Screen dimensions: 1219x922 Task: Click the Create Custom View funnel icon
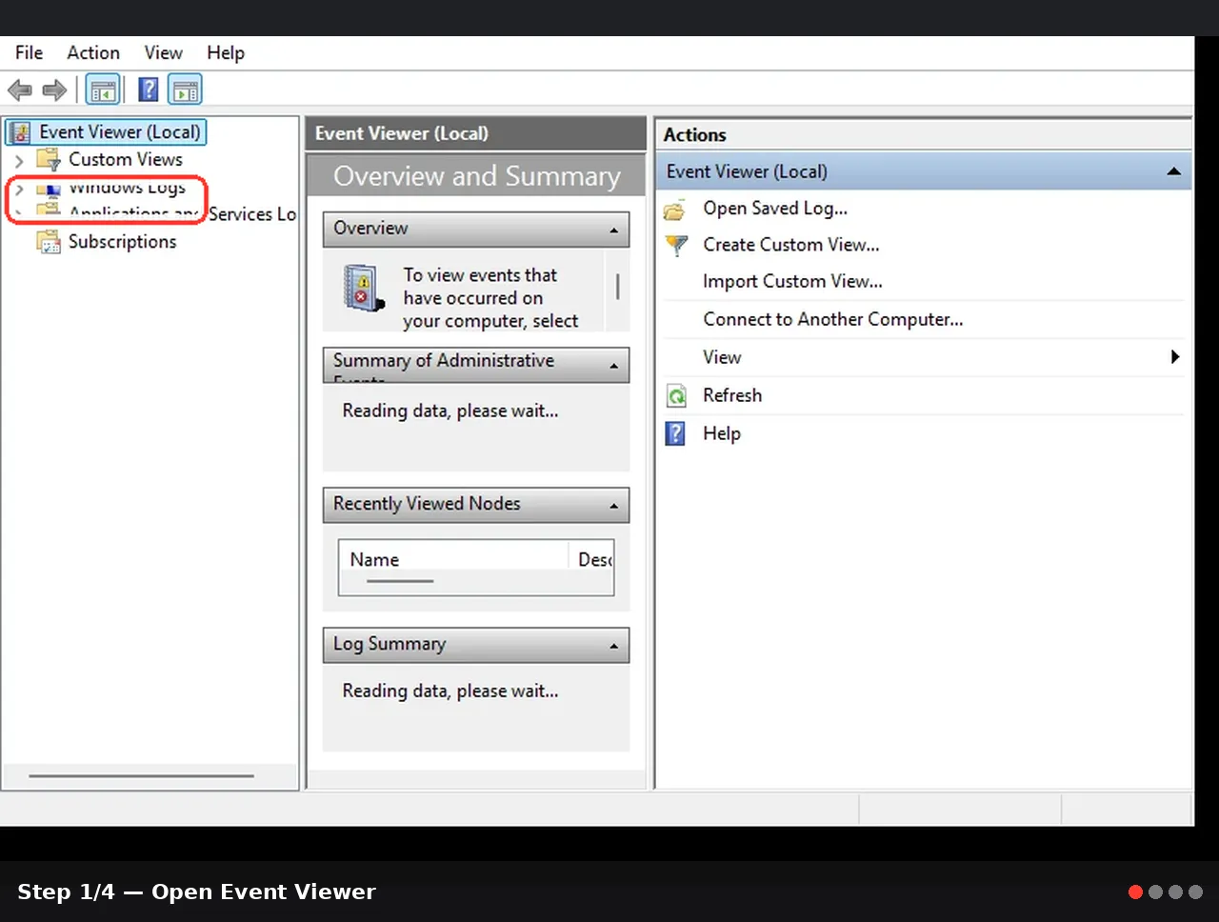[x=676, y=246]
